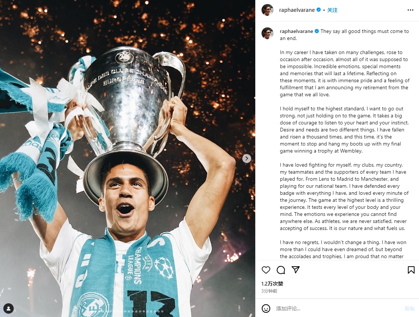Click the comment speech bubble icon

pos(281,270)
